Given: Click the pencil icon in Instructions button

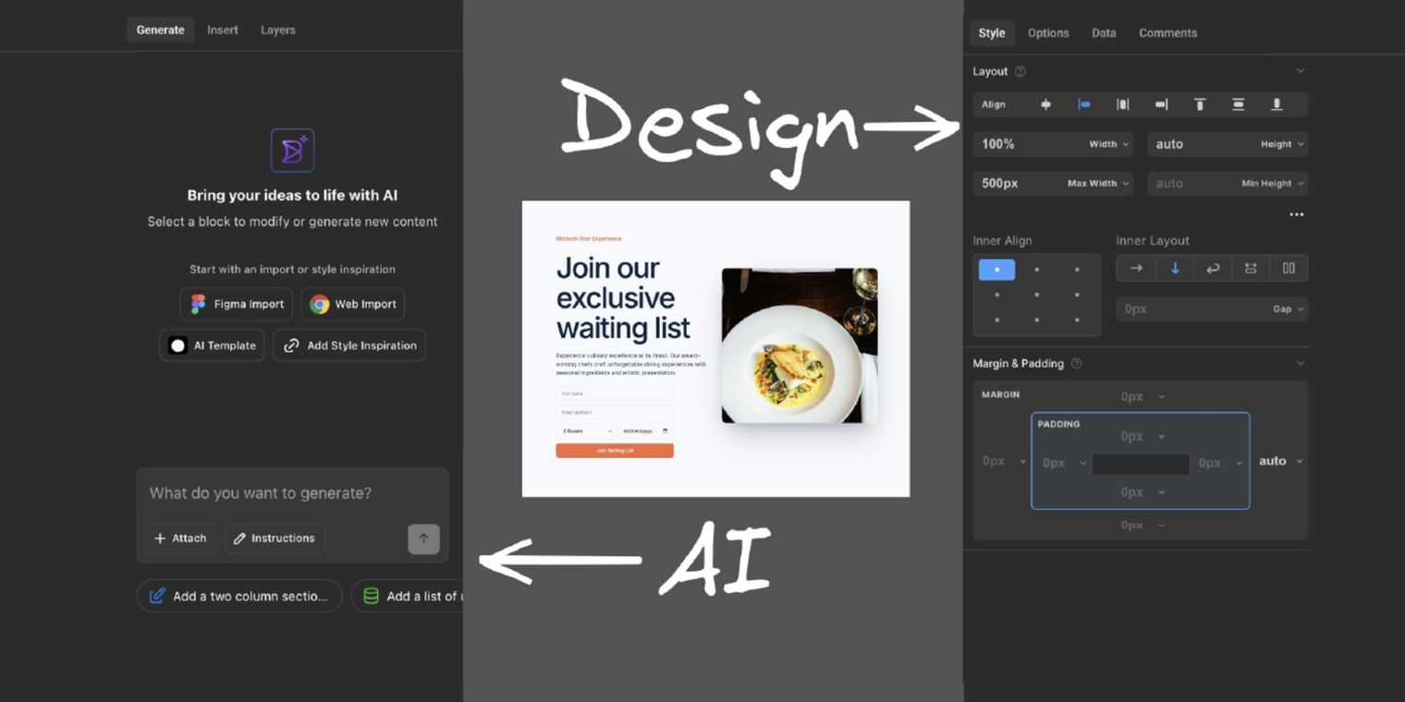Looking at the screenshot, I should pos(239,539).
